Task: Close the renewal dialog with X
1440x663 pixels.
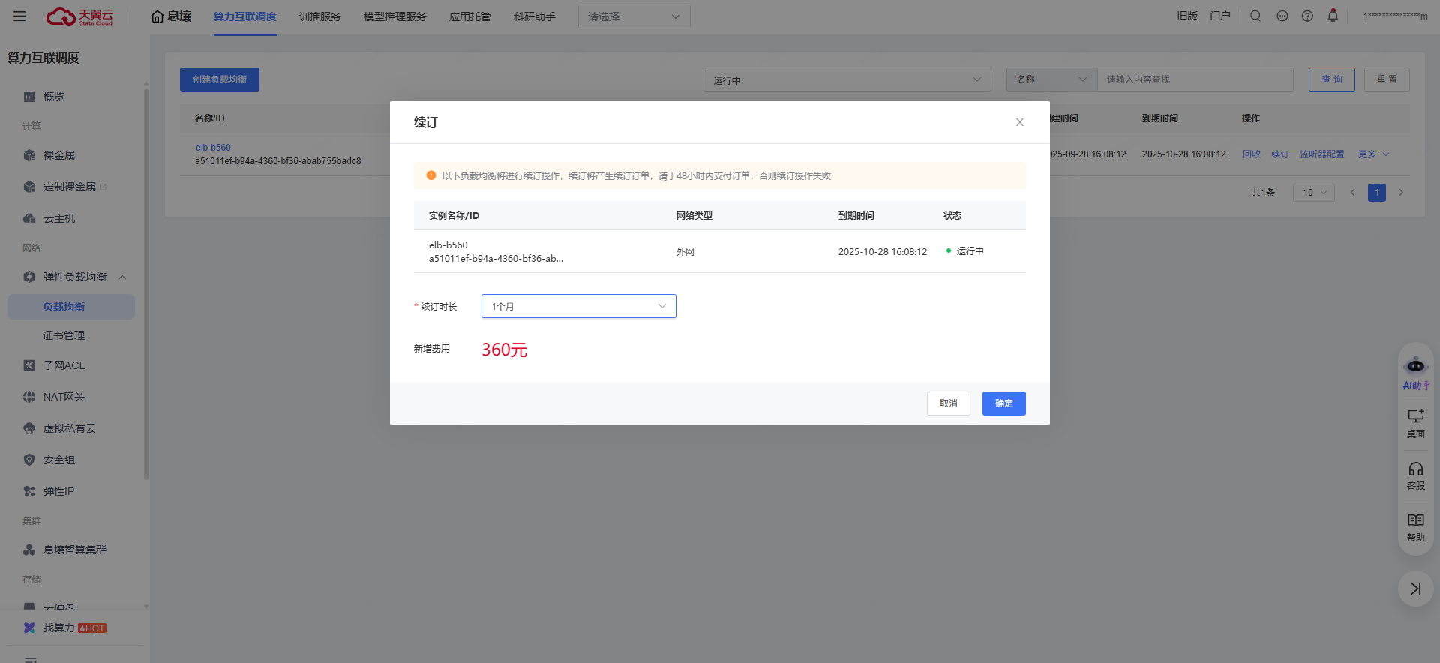Action: tap(1019, 122)
